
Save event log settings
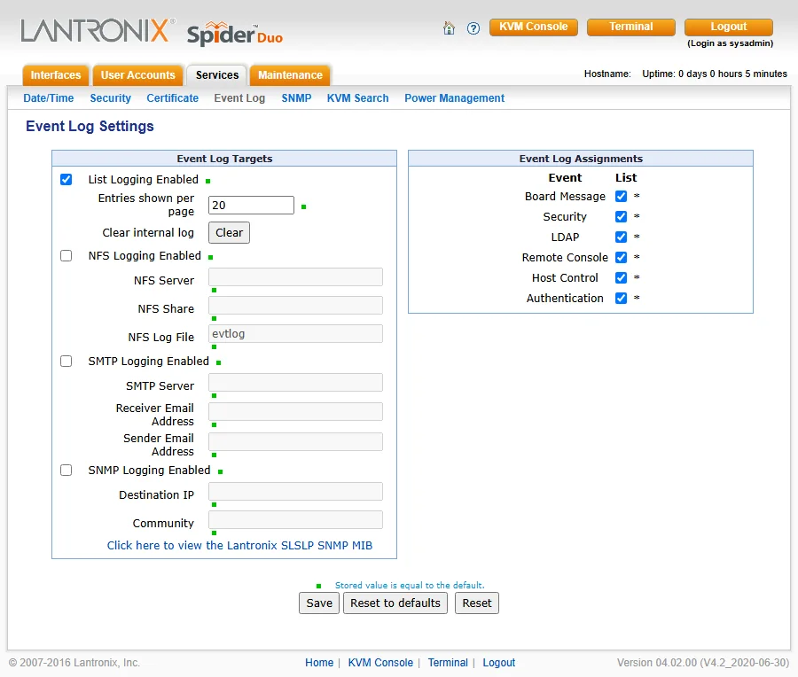pos(319,603)
